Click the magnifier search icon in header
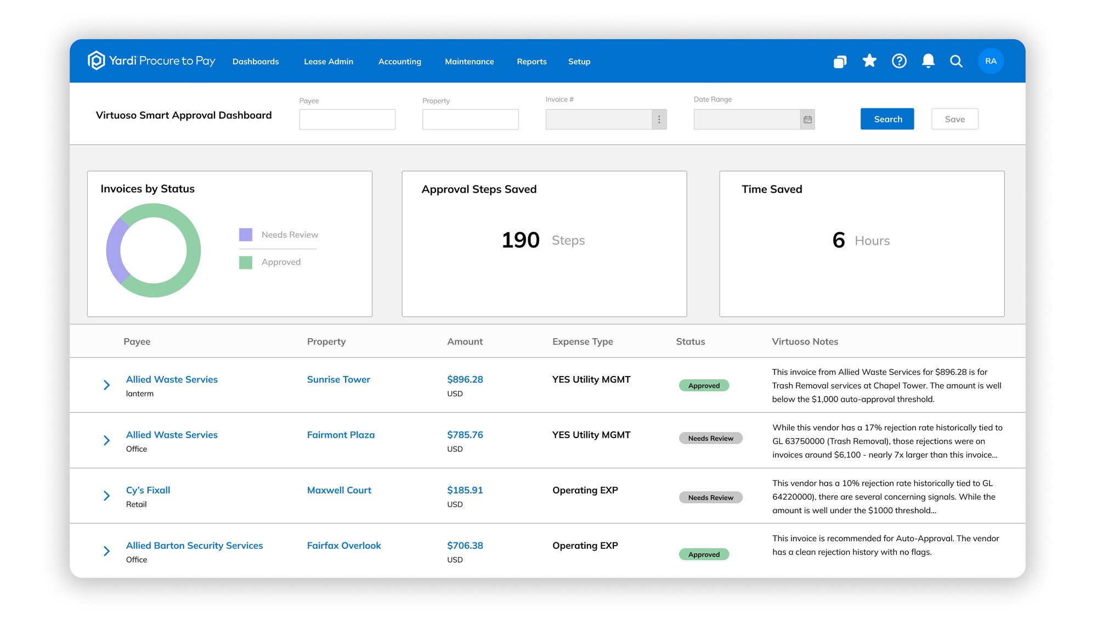 956,61
